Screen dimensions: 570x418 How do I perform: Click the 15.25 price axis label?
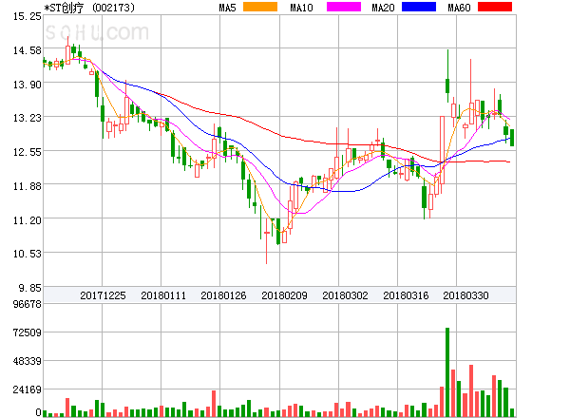28,16
